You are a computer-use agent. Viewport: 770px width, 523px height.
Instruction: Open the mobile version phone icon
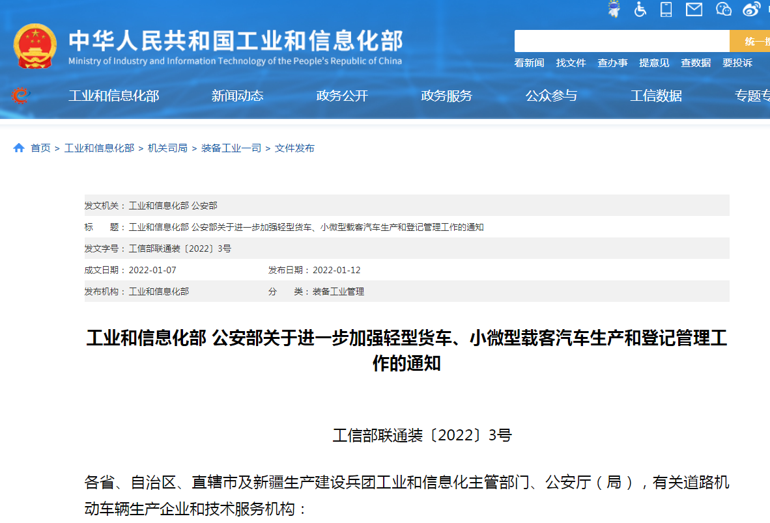tap(666, 9)
